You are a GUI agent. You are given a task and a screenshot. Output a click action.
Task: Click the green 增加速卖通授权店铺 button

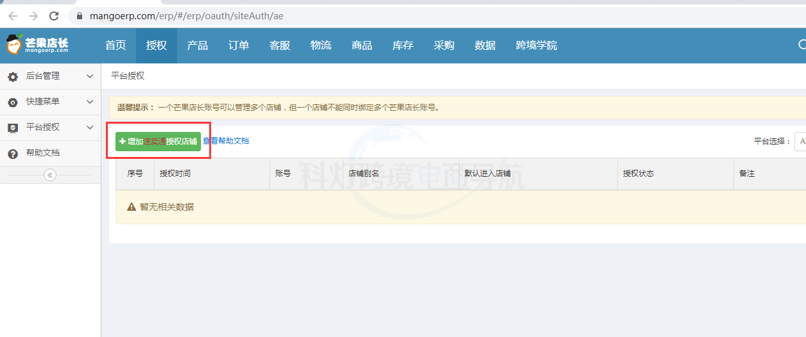point(158,142)
